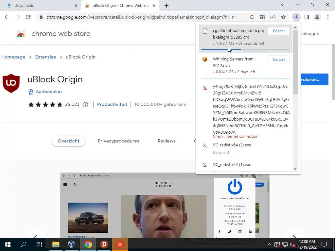Click the taskbar clock showing 12:08 AM
Image resolution: width=335 pixels, height=251 pixels.
[307, 244]
